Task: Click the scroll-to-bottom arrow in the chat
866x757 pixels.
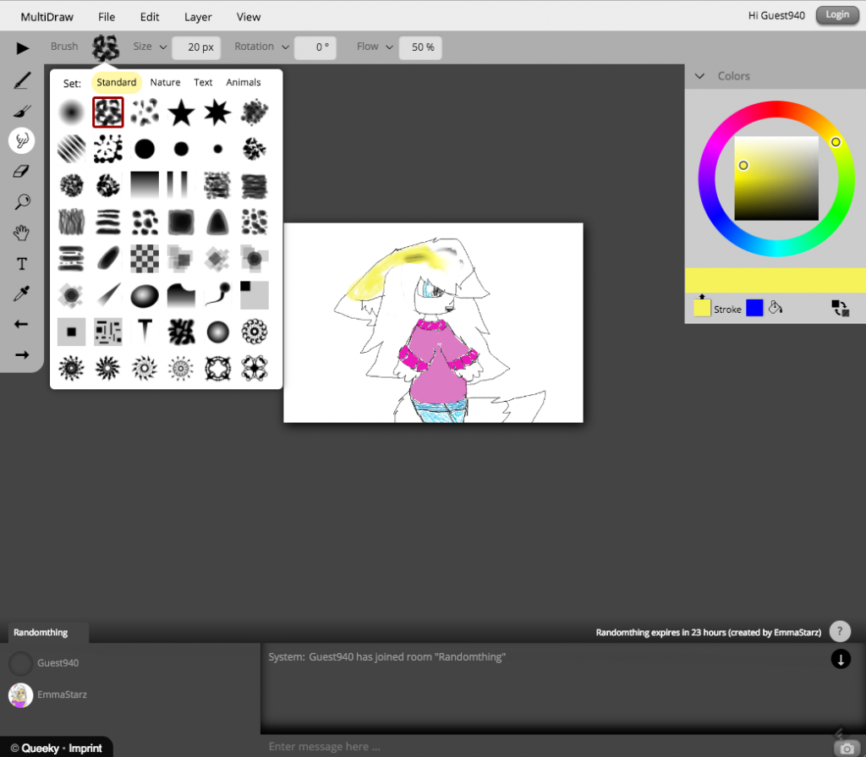Action: [841, 659]
